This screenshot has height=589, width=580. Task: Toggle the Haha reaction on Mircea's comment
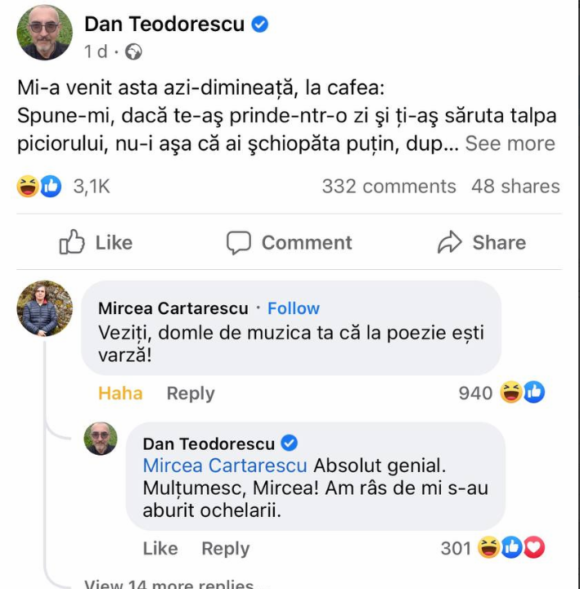click(x=120, y=393)
